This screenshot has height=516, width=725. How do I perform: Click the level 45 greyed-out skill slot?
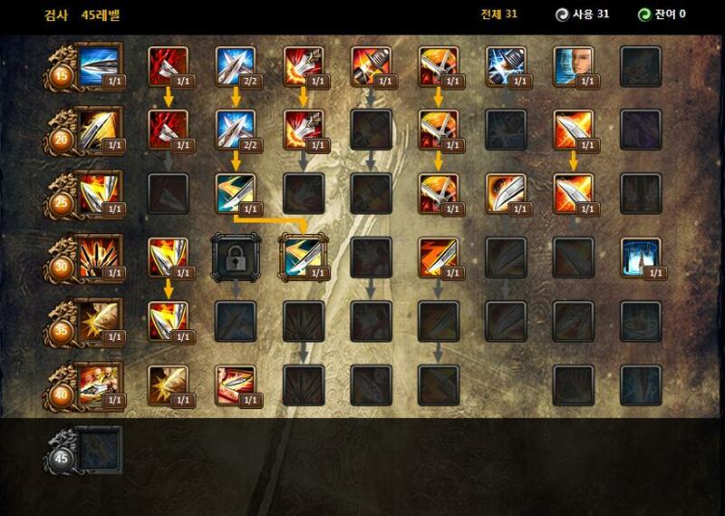(x=99, y=451)
